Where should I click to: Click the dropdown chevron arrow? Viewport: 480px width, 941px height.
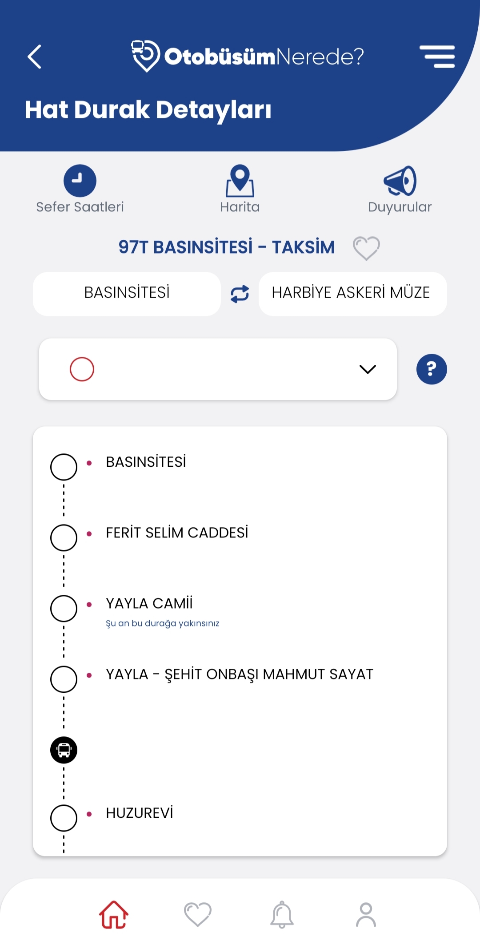click(368, 369)
